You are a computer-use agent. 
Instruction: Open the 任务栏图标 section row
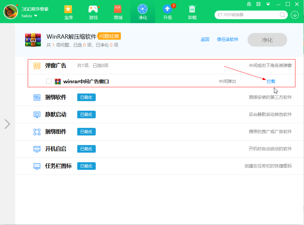click(x=159, y=166)
